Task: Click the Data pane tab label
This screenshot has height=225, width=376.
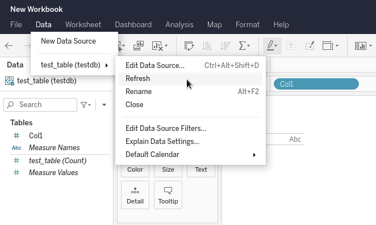Action: pyautogui.click(x=15, y=65)
